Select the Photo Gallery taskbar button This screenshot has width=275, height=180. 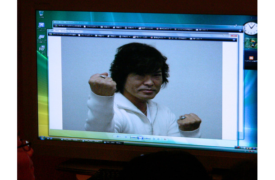113,142
